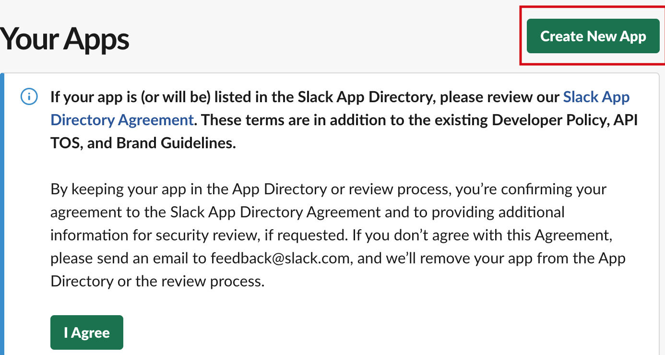
Task: Click the Your Apps heading
Action: [65, 38]
